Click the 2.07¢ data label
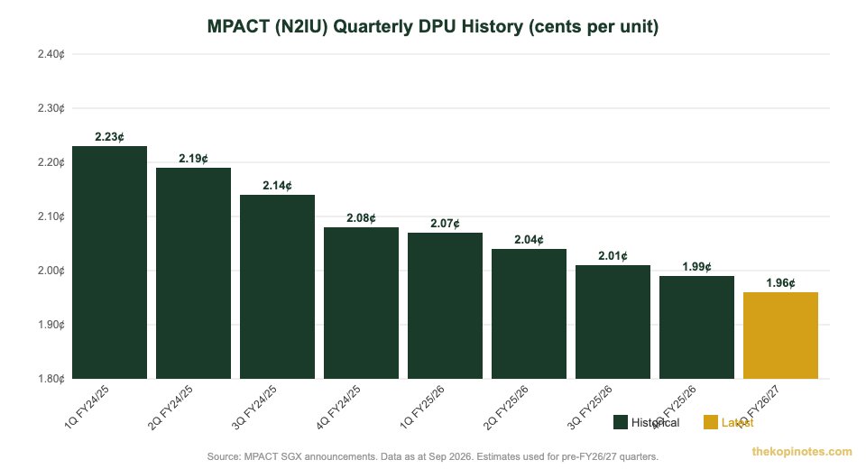 (445, 223)
